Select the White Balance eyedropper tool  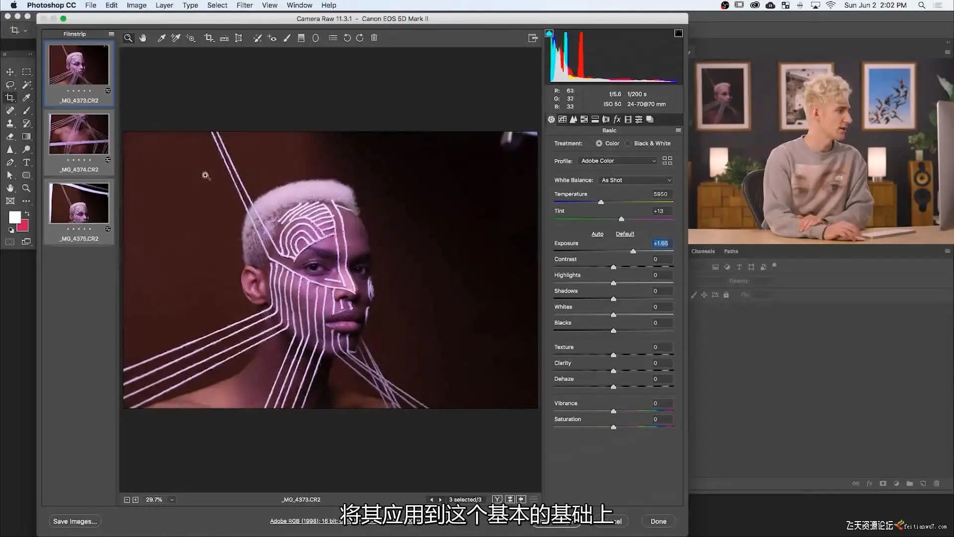coord(161,38)
